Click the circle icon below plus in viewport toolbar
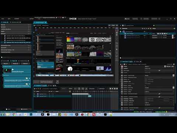 (117, 53)
